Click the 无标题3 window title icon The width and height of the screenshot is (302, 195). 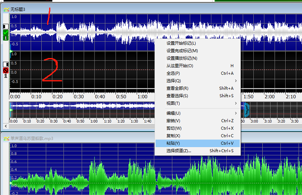tap(7, 9)
